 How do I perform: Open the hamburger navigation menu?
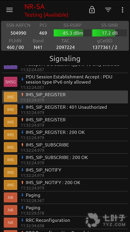[10, 10]
